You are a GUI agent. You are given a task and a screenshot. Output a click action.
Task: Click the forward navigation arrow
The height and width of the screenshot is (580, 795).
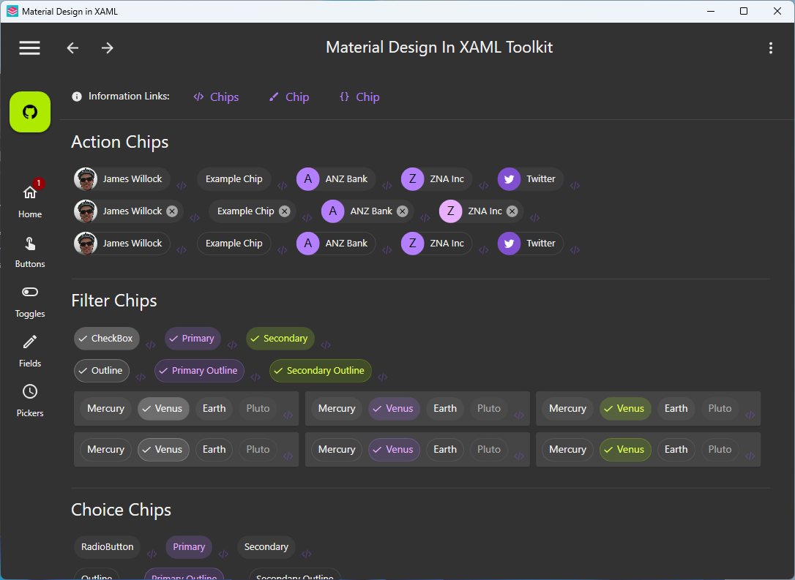pyautogui.click(x=107, y=48)
